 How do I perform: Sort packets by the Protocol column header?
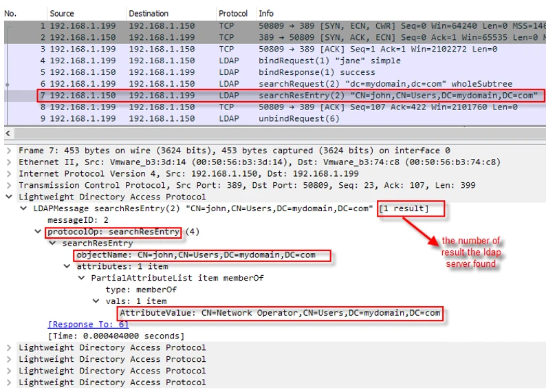(x=233, y=14)
